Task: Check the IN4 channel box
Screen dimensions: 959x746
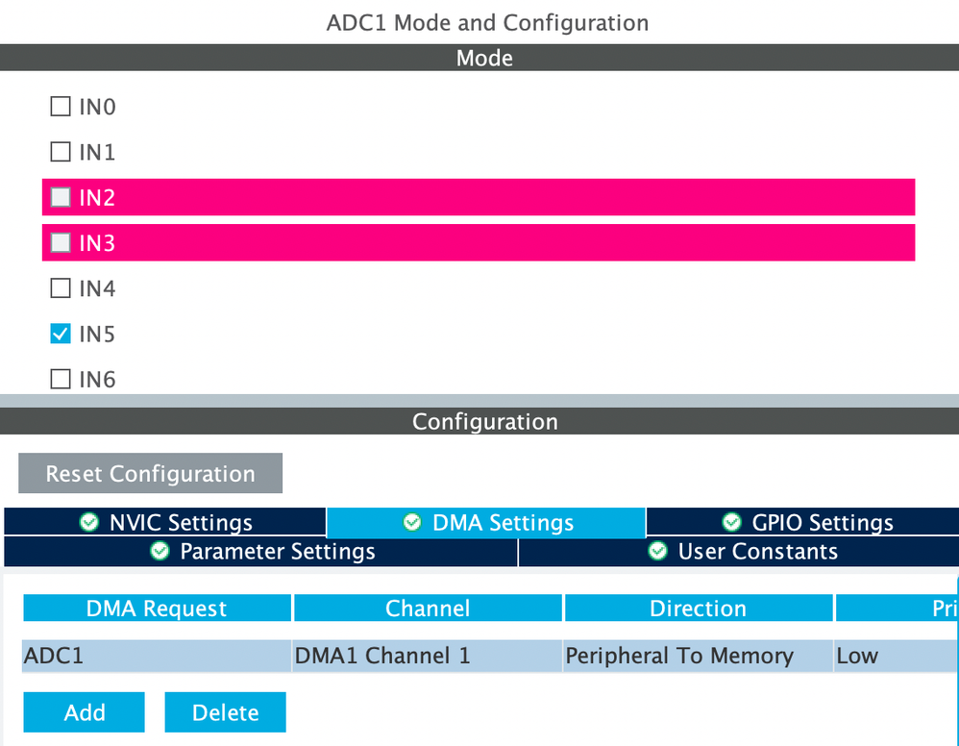Action: click(x=61, y=288)
